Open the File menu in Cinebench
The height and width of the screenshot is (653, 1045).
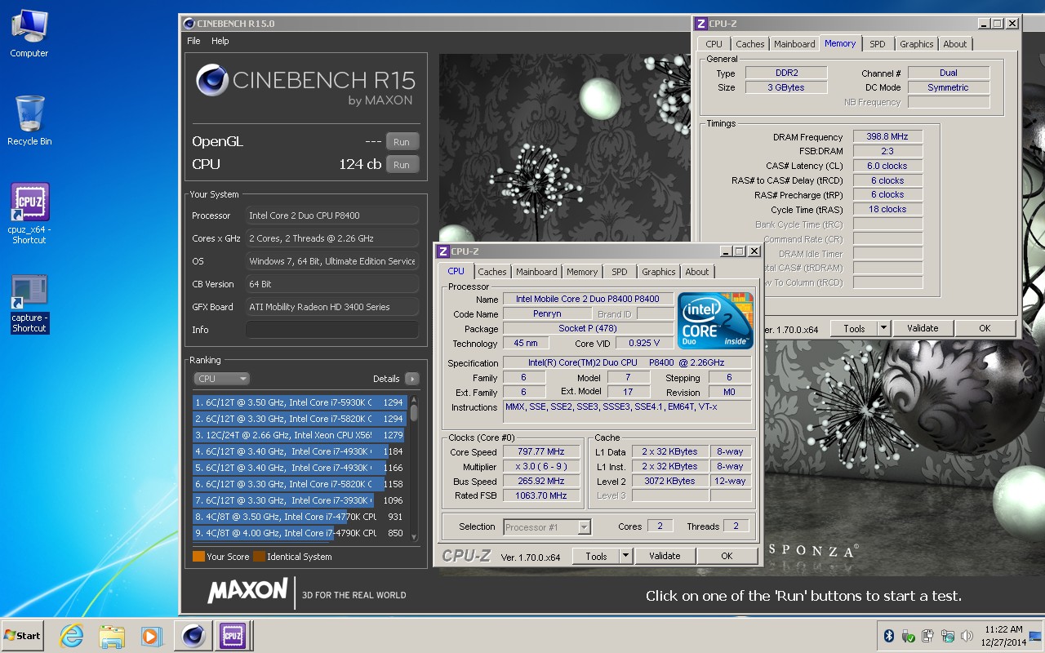pos(193,41)
